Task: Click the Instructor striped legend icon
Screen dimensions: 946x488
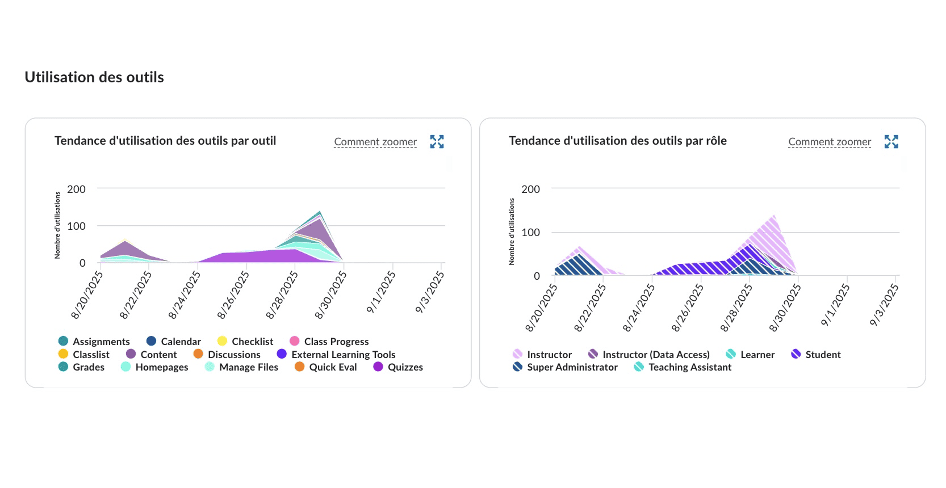Action: (518, 354)
